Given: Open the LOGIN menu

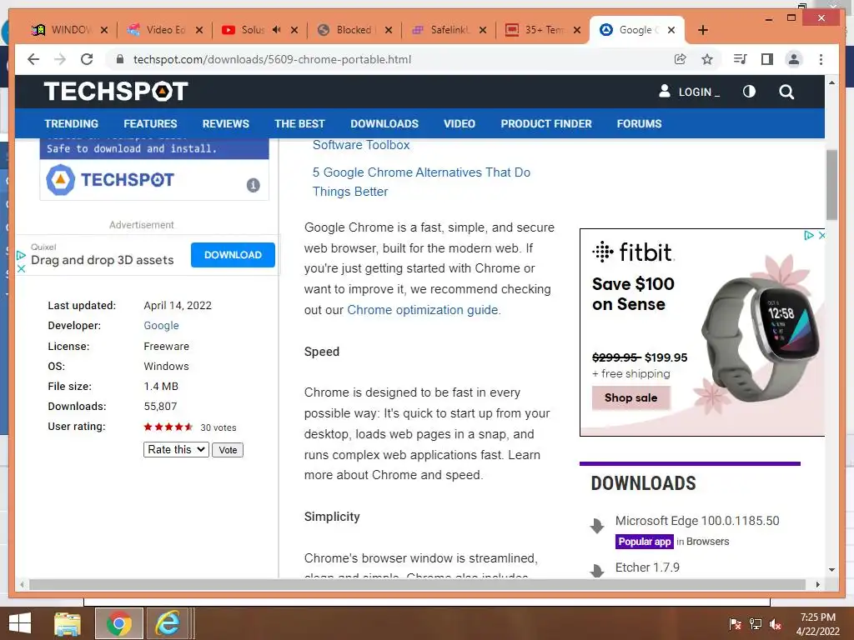Looking at the screenshot, I should click(689, 92).
